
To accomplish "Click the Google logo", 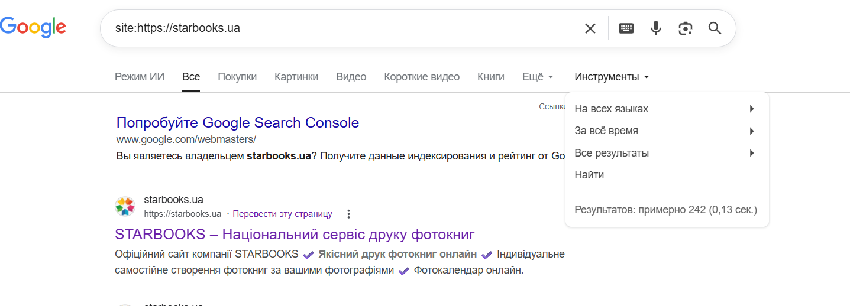I will click(x=33, y=27).
